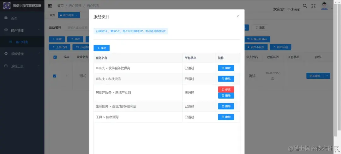Open the user avatar menu
Screen dimensions: 341x154
pos(325,6)
